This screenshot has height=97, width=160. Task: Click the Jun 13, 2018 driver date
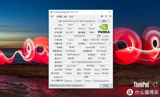tap(71, 66)
